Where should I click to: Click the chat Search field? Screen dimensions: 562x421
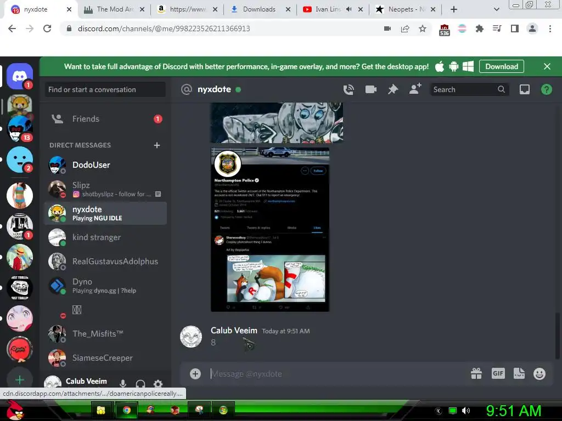(469, 89)
